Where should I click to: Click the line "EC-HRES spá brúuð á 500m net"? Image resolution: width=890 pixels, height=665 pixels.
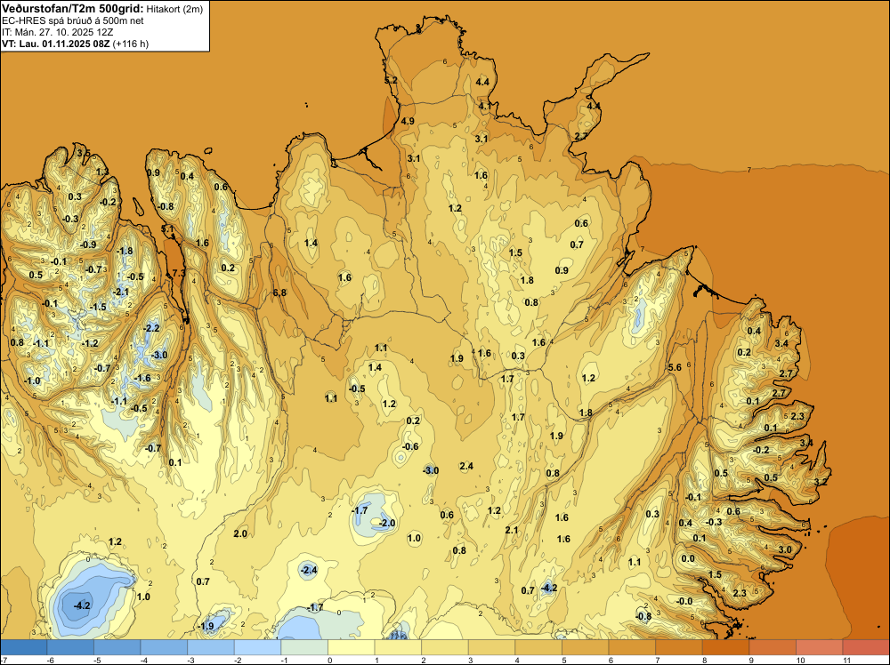coord(72,20)
